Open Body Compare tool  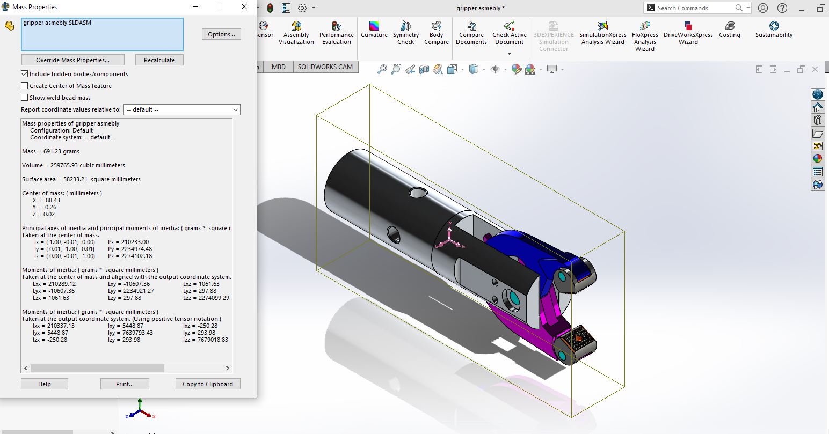tap(437, 33)
